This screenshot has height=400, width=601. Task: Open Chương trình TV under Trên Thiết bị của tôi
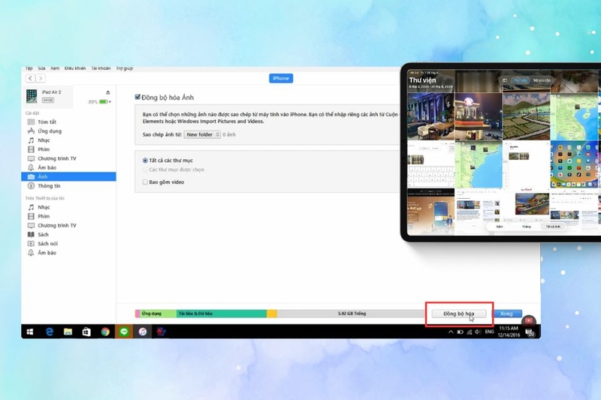point(57,225)
